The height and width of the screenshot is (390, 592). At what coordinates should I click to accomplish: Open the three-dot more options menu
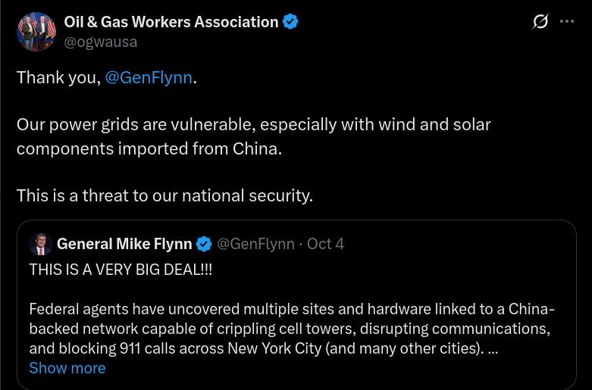567,22
